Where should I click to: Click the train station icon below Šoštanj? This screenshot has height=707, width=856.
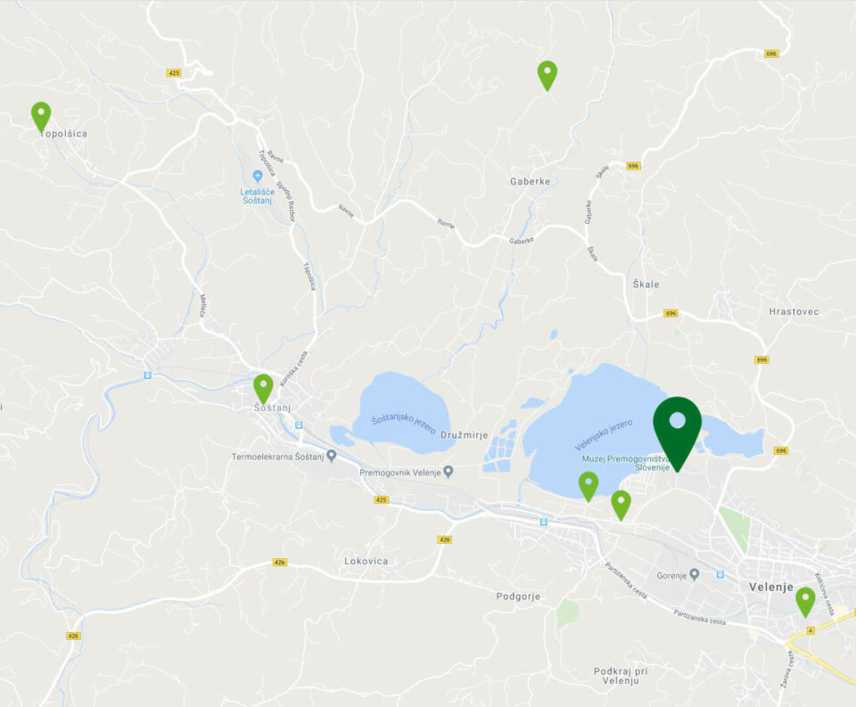[x=299, y=425]
